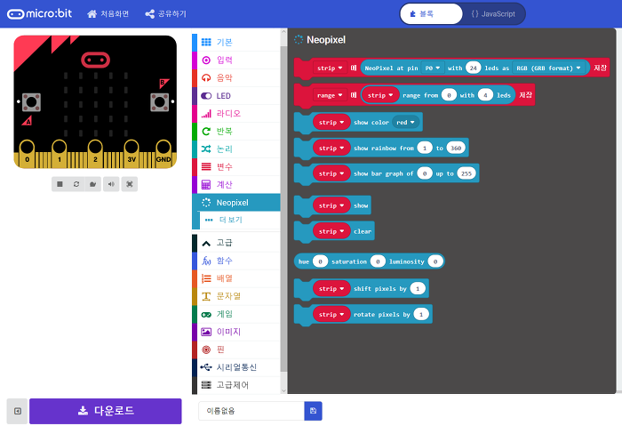
Task: Open strip variable dropdown in NeoPixel create block
Action: (x=330, y=68)
